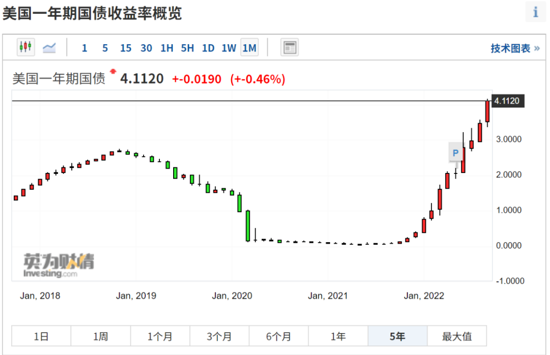Click the 2.0000 y-axis label
550x355 pixels.
tap(509, 174)
